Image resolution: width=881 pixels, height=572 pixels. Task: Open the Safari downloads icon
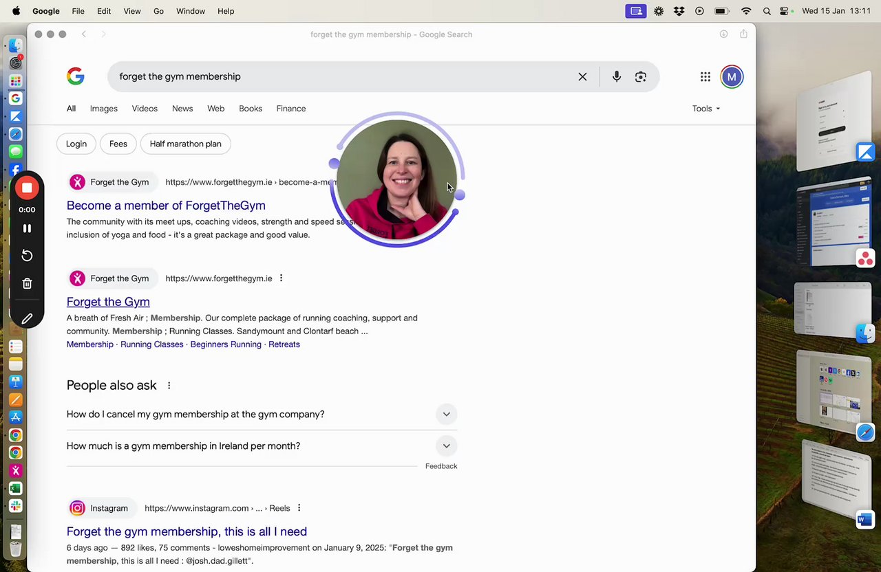(x=723, y=34)
